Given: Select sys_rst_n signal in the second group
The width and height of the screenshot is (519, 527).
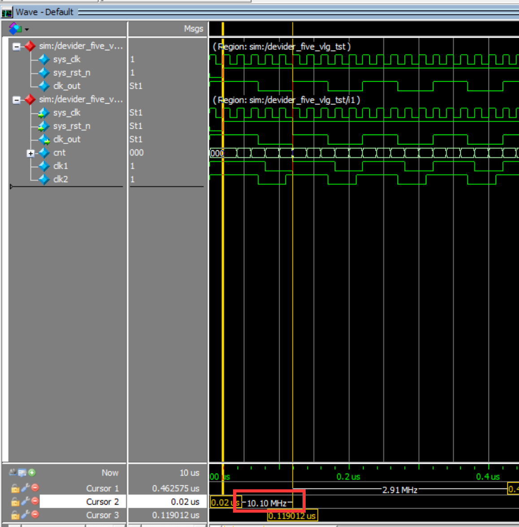Looking at the screenshot, I should coord(72,126).
